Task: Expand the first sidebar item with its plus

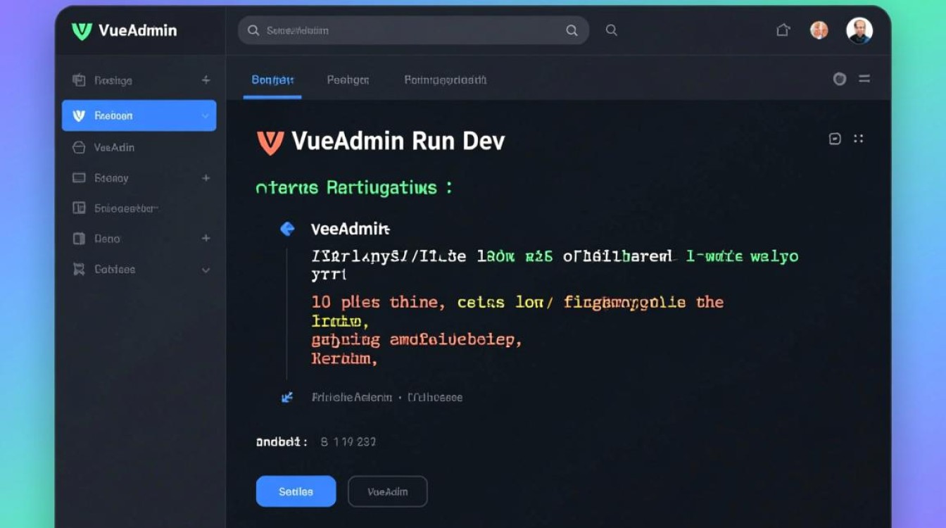Action: pos(206,80)
